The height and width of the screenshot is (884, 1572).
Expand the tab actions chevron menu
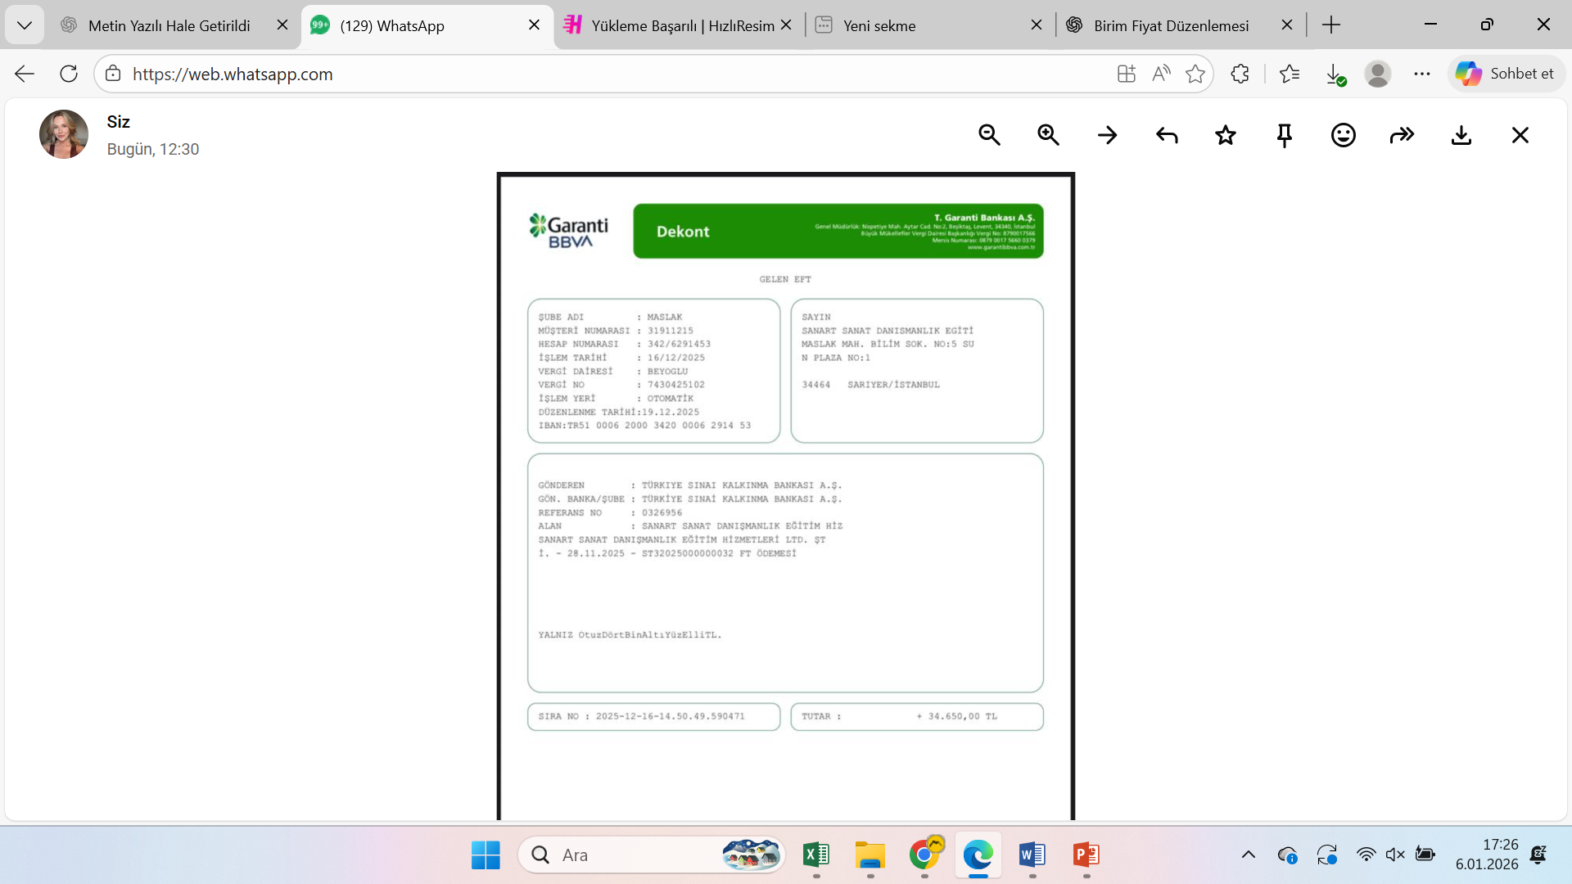(x=25, y=25)
